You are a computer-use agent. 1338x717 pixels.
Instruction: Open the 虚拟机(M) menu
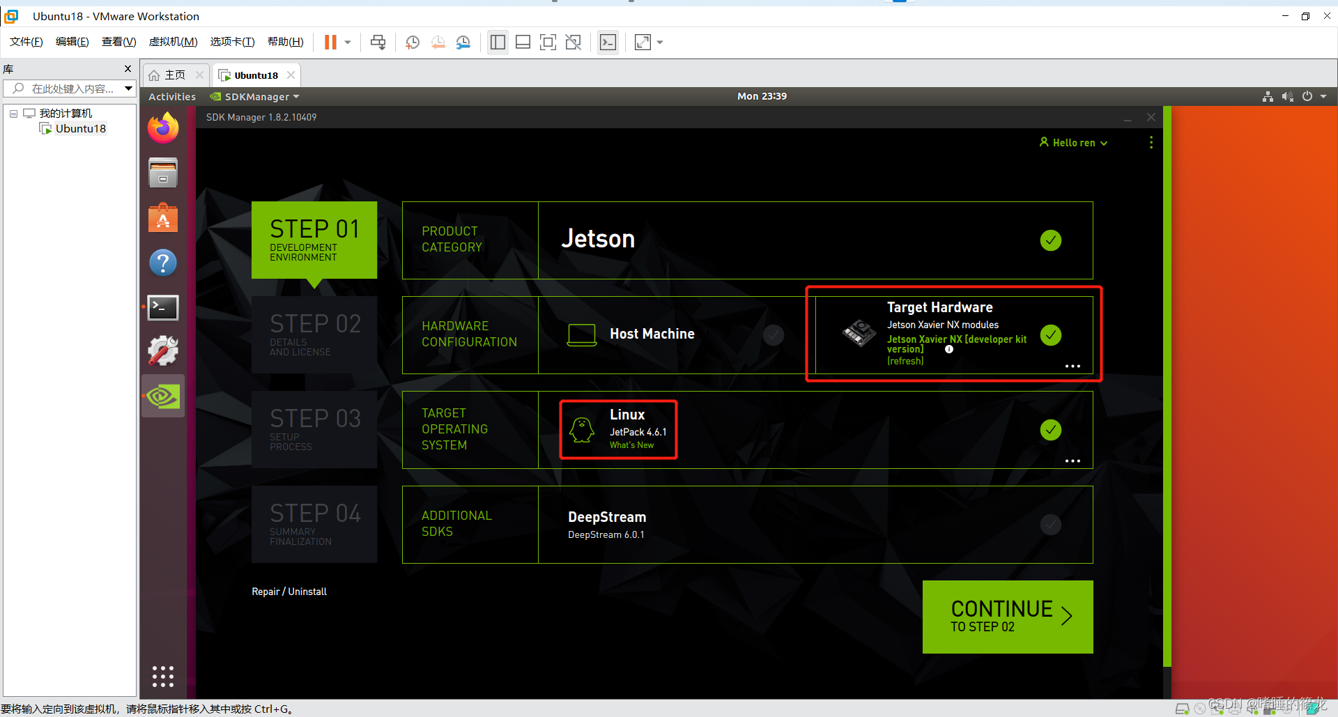[173, 42]
